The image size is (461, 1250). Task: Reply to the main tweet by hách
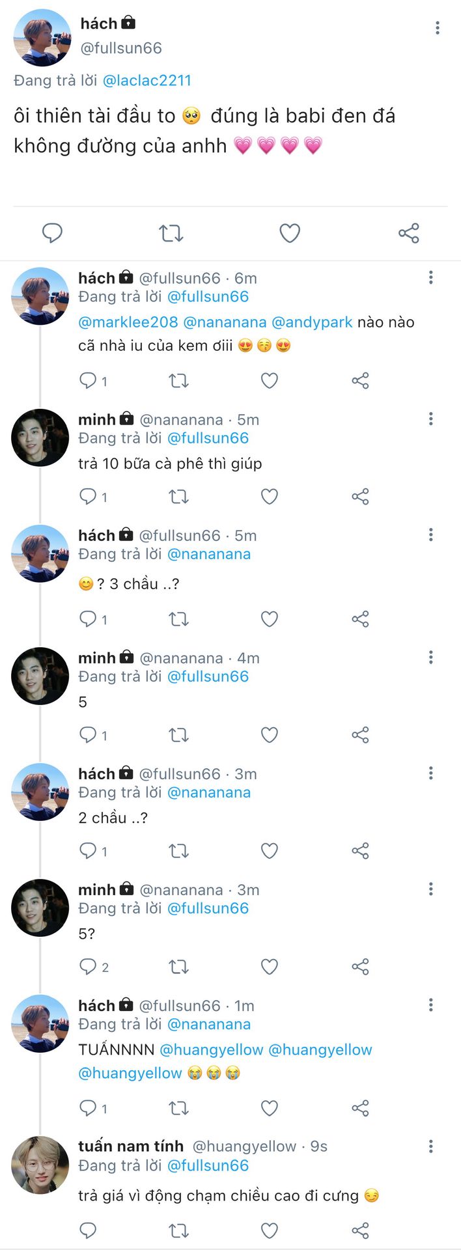52,233
